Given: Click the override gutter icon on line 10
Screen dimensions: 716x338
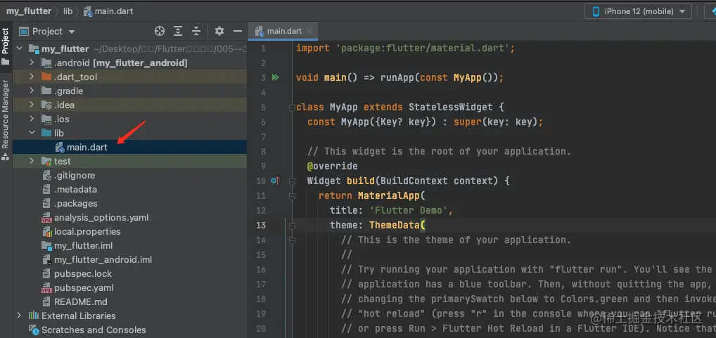Looking at the screenshot, I should click(x=274, y=181).
